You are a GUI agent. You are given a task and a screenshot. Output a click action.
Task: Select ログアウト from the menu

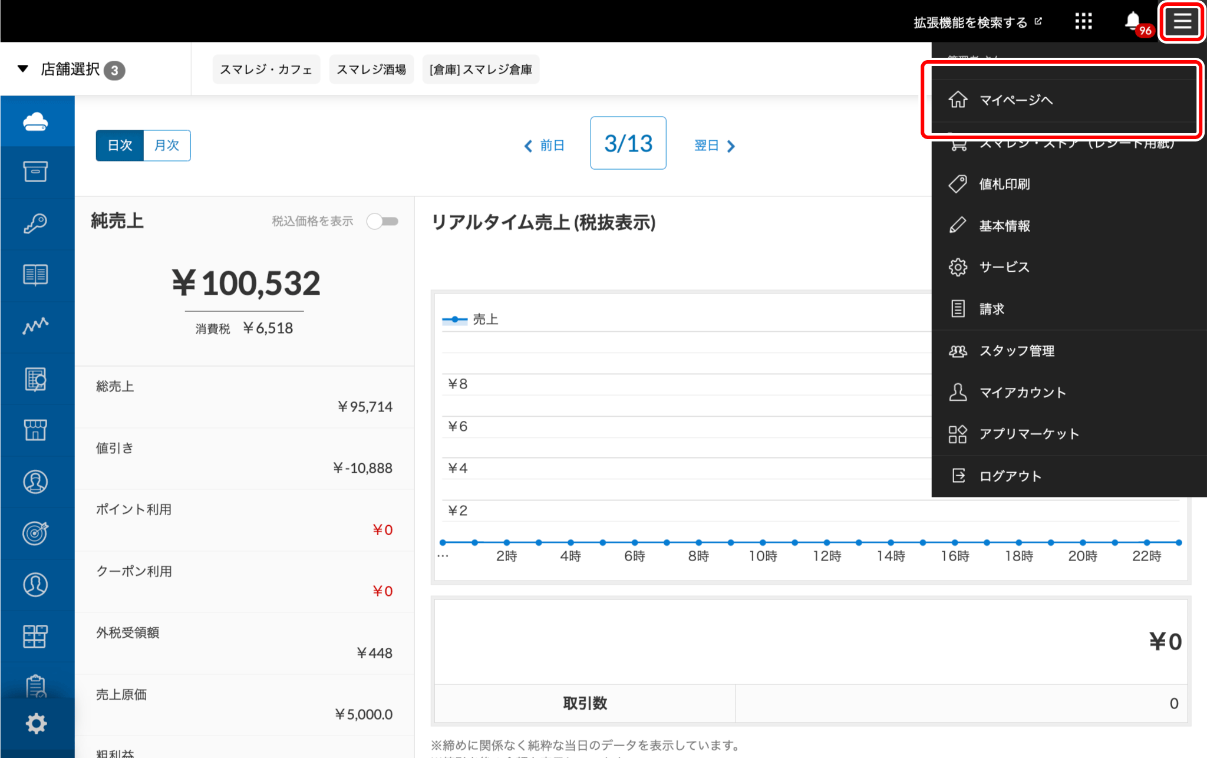click(1010, 476)
